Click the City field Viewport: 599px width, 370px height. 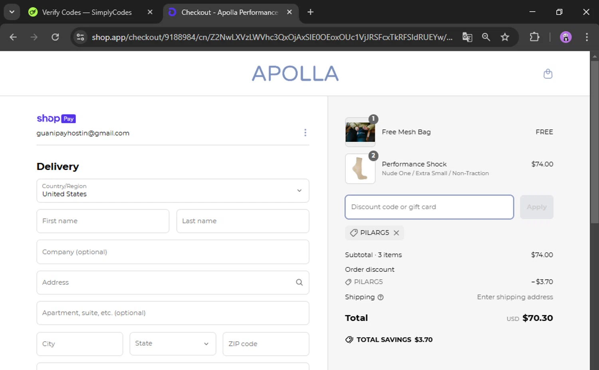point(79,344)
